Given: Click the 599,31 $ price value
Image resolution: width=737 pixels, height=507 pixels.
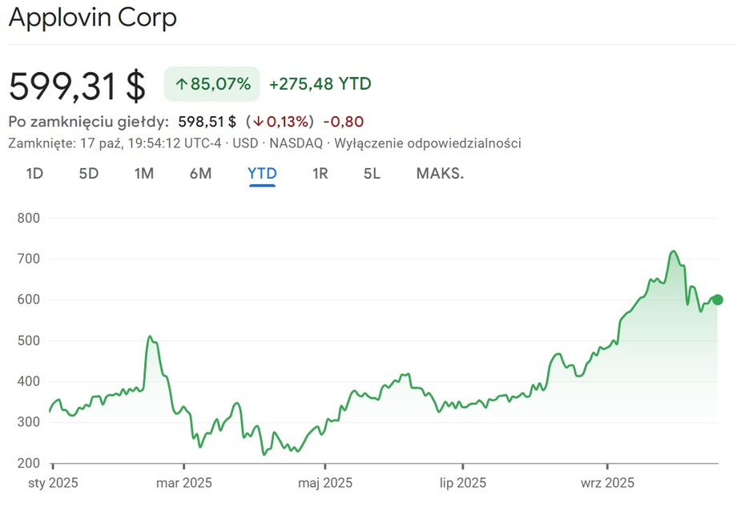Looking at the screenshot, I should tap(78, 86).
